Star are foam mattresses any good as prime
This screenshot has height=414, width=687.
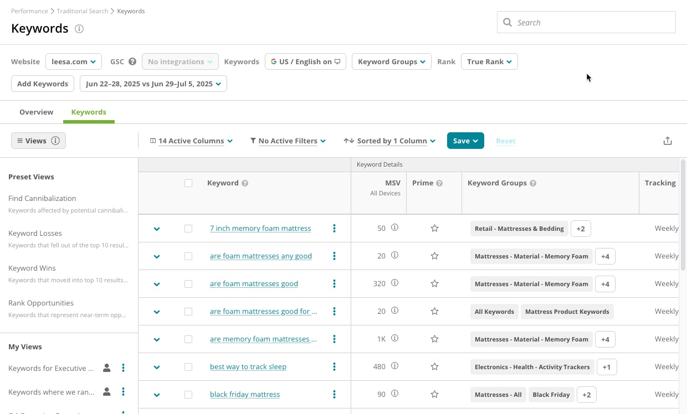point(434,256)
